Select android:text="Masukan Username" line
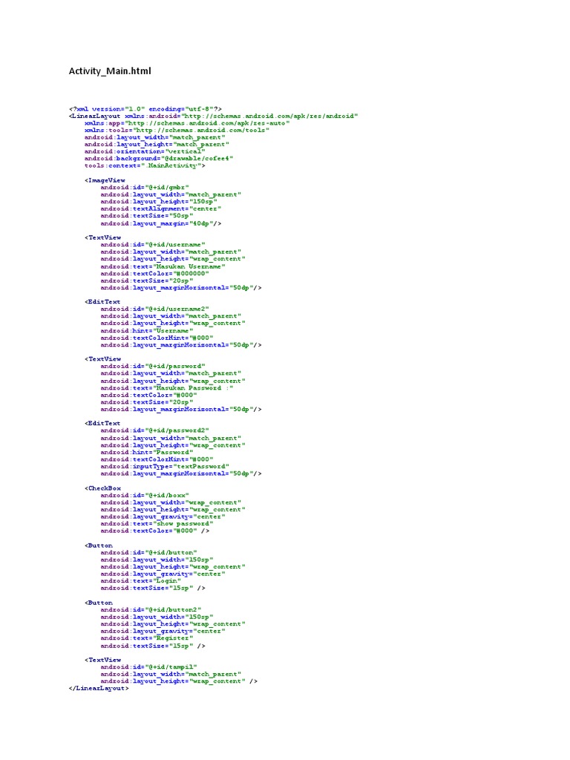The image size is (570, 760). [163, 266]
